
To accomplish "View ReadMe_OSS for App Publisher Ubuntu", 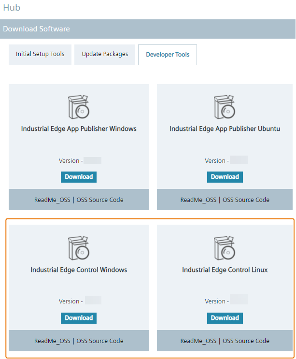I will 198,200.
